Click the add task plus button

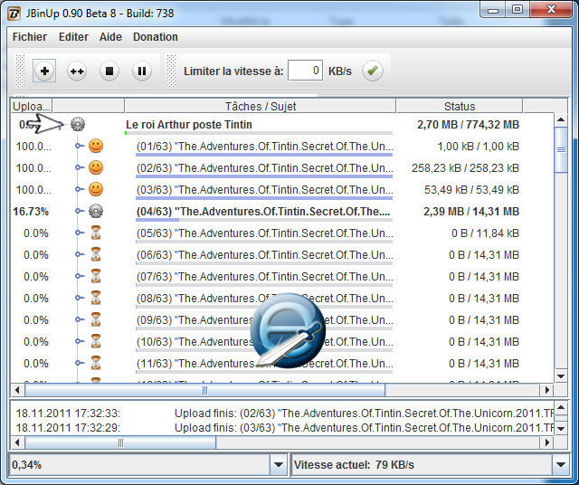tap(44, 71)
